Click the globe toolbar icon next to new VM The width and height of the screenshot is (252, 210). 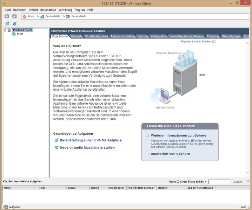pyautogui.click(x=15, y=24)
